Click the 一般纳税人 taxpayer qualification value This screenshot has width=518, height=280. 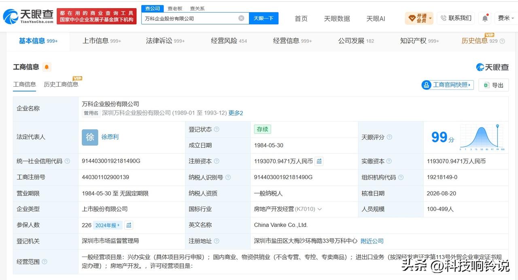268,193
